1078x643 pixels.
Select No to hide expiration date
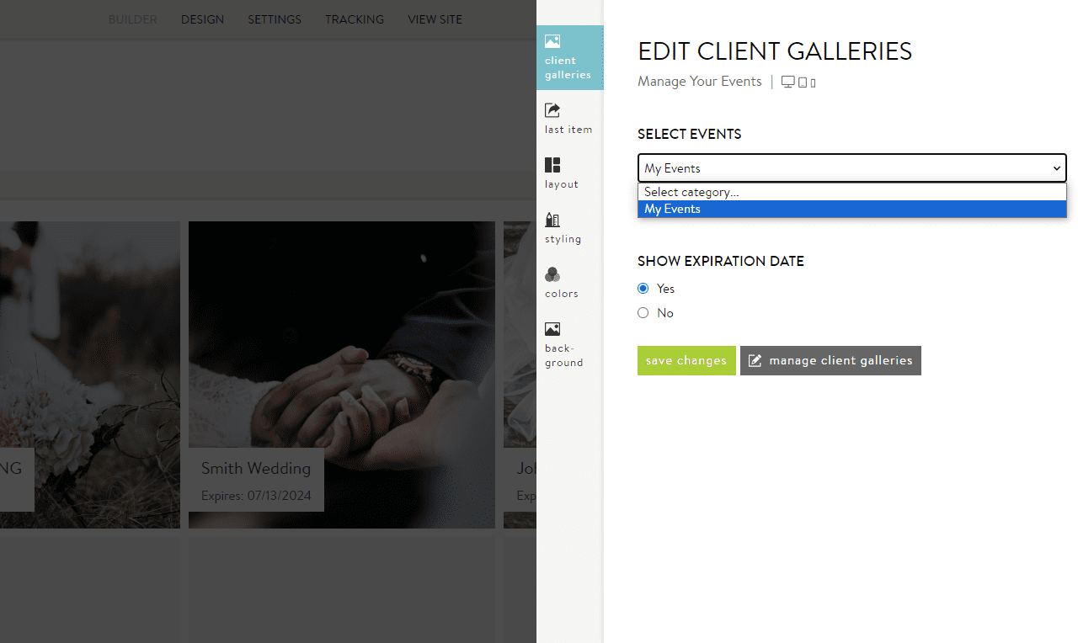pyautogui.click(x=643, y=312)
